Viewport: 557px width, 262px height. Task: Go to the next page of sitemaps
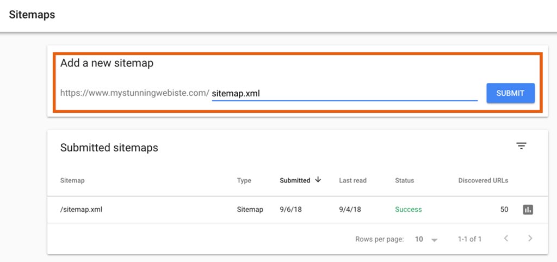coord(530,239)
